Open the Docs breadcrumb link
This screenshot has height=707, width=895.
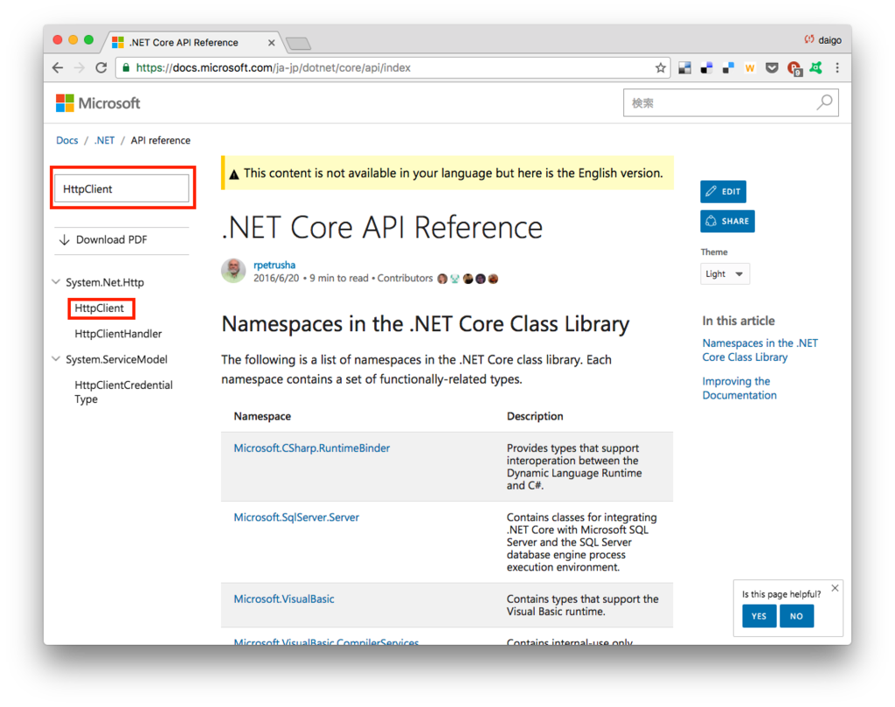[66, 141]
